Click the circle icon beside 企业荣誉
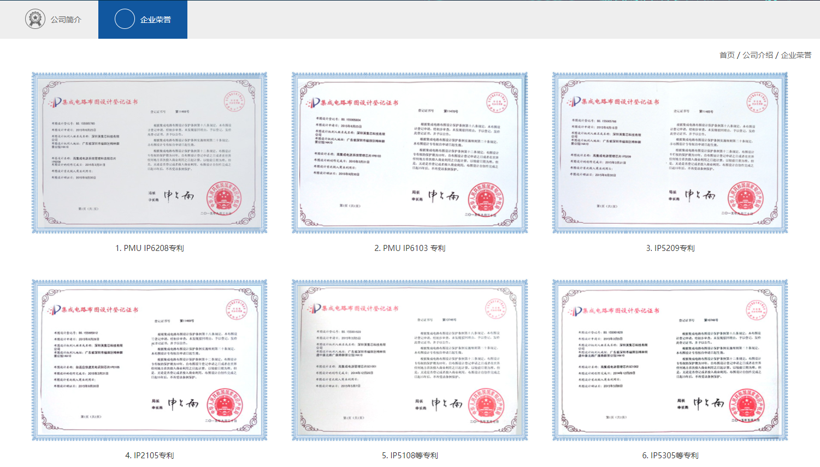 [125, 19]
